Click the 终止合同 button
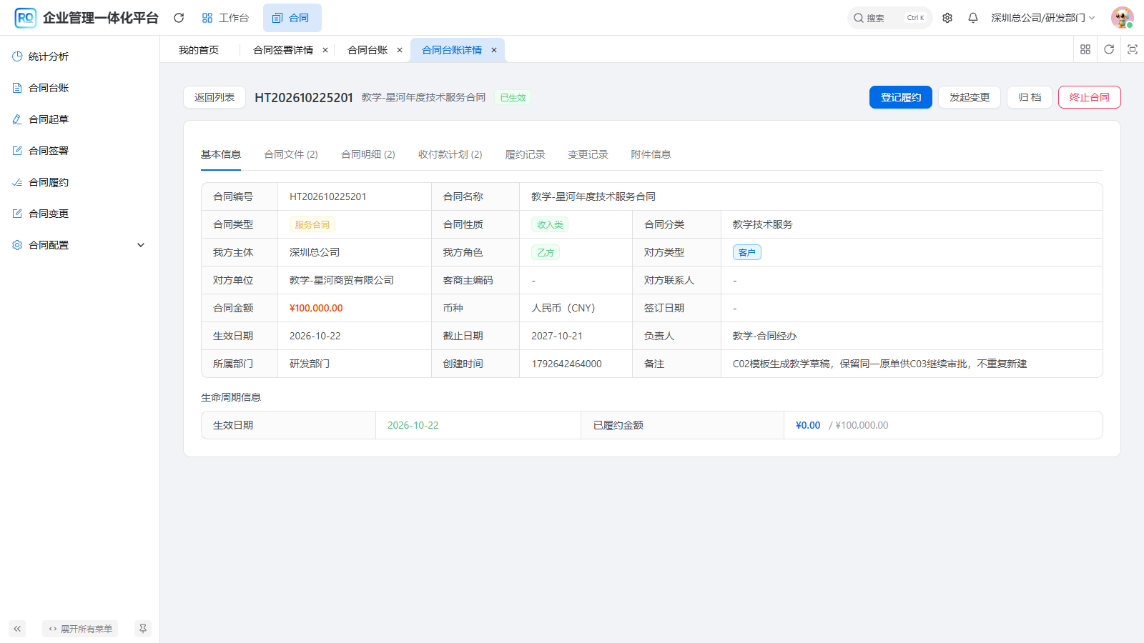The height and width of the screenshot is (643, 1144). pyautogui.click(x=1090, y=97)
